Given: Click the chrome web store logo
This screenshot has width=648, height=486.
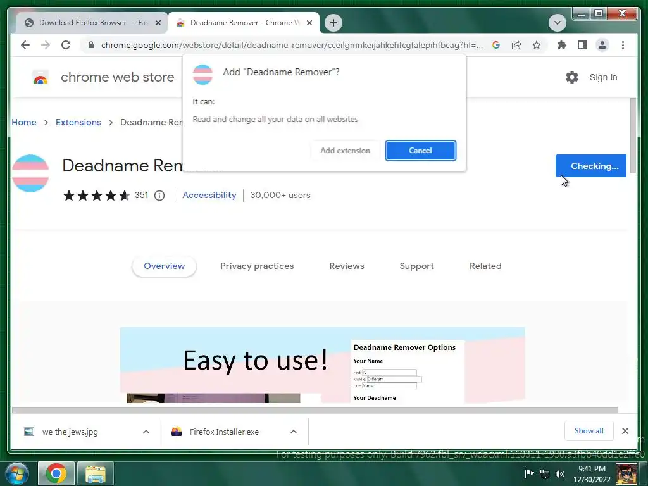Looking at the screenshot, I should 40,77.
